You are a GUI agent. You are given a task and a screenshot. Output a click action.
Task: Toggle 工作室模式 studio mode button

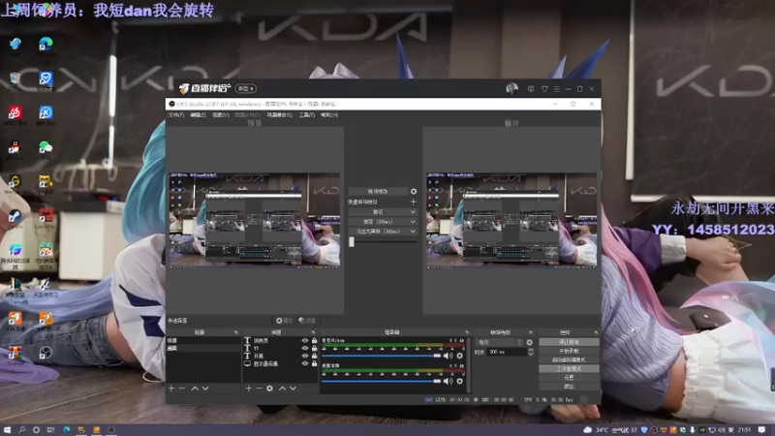coord(569,369)
